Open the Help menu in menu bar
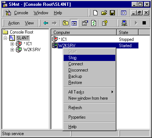 point(58,13)
